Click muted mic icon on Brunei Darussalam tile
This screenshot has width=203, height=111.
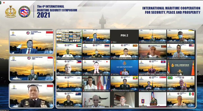(168, 42)
